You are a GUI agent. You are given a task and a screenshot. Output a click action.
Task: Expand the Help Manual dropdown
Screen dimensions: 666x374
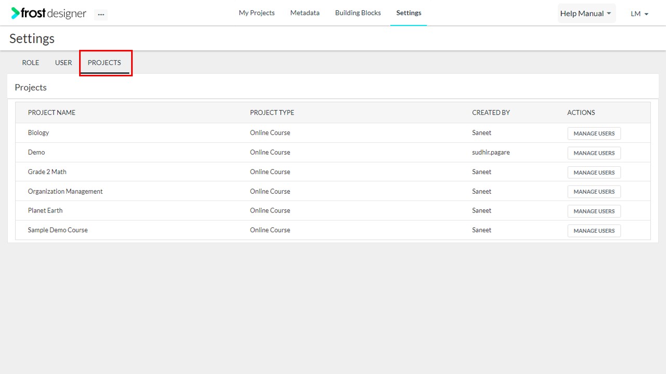click(586, 14)
